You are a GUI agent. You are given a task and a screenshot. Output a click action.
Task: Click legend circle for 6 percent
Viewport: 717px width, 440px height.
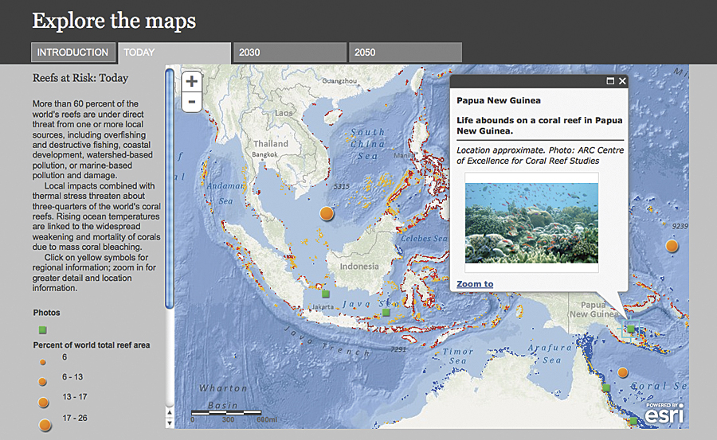click(x=43, y=362)
